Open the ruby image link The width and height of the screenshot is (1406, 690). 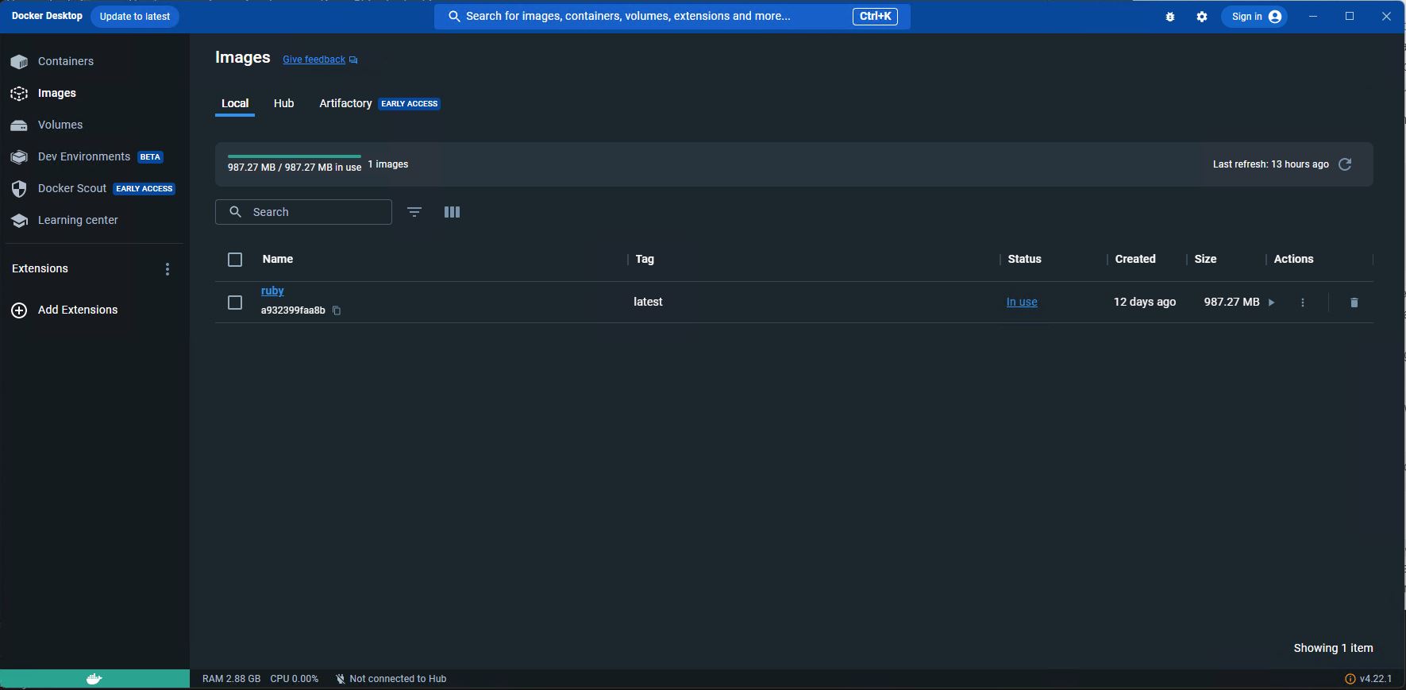tap(272, 291)
